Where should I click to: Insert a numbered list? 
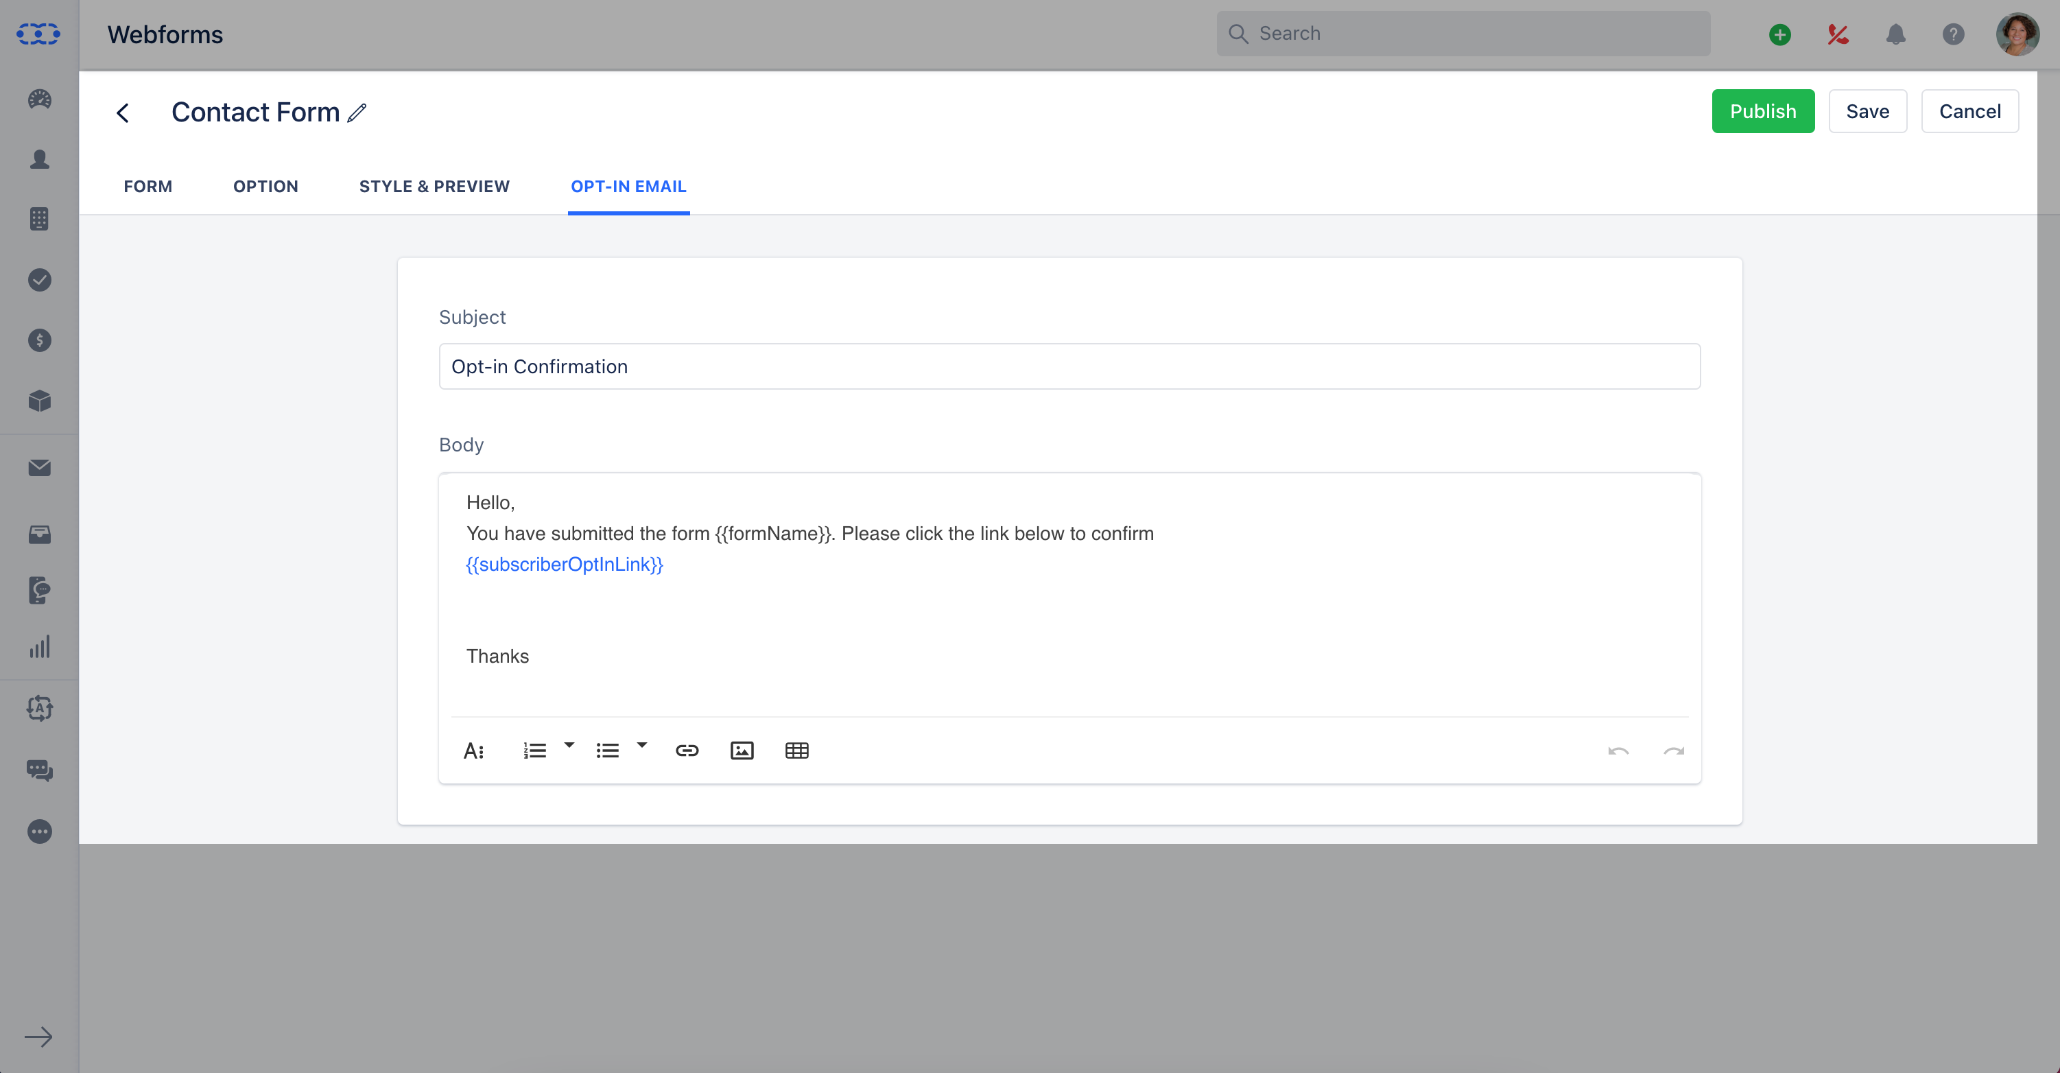pos(534,751)
